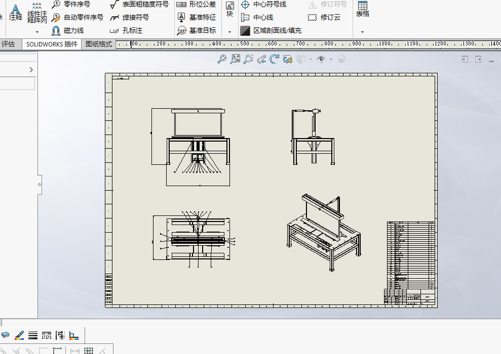Open the Line Thickness icon

pyautogui.click(x=33, y=335)
